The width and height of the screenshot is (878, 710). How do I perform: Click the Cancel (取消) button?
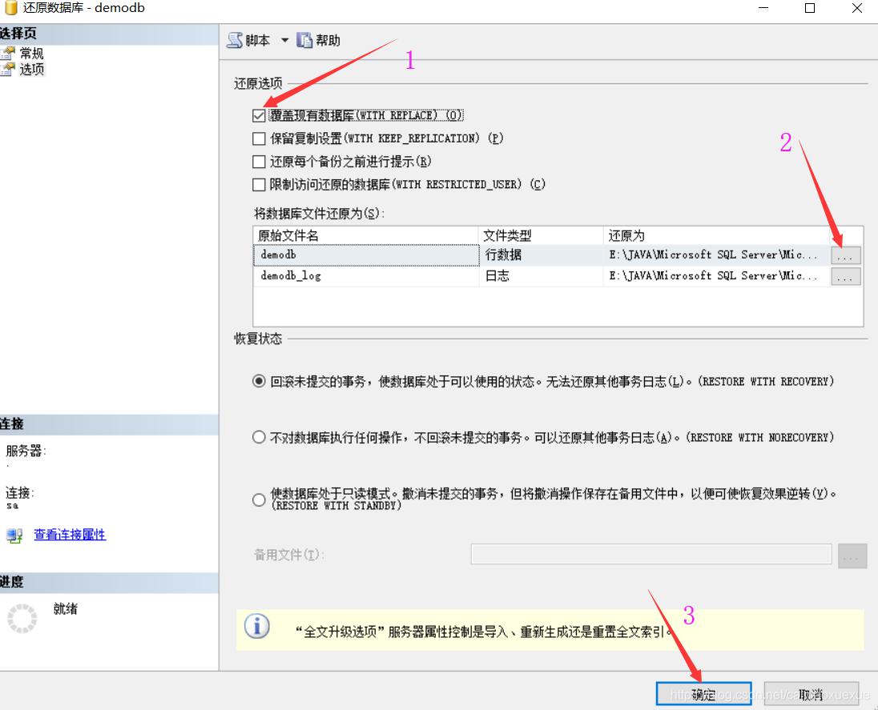(811, 694)
